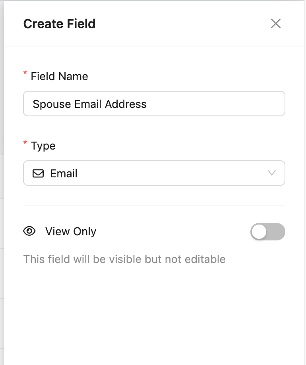Click the Field Name label
This screenshot has height=365, width=306.
(59, 76)
